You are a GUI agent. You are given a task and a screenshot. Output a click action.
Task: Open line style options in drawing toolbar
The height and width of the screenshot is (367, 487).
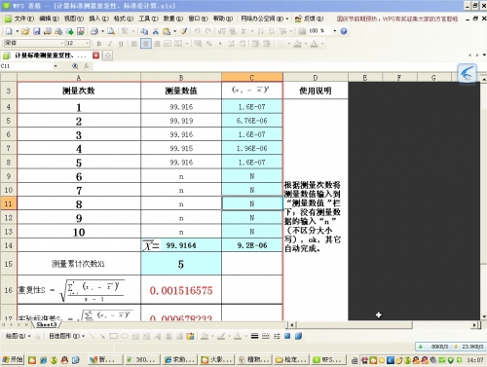[x=255, y=336]
